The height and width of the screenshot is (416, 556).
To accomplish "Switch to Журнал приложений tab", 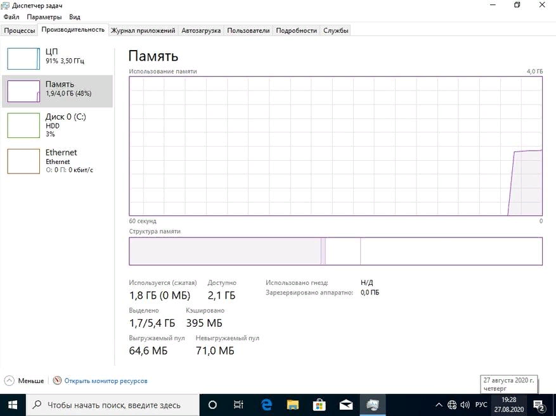I will (x=143, y=30).
